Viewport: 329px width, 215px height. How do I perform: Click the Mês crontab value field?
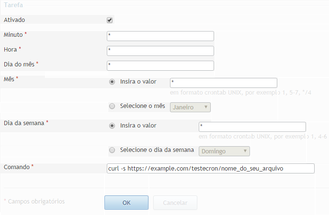pos(224,83)
